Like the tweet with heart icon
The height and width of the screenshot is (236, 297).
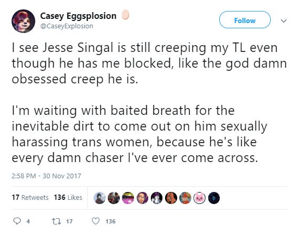coord(96,221)
